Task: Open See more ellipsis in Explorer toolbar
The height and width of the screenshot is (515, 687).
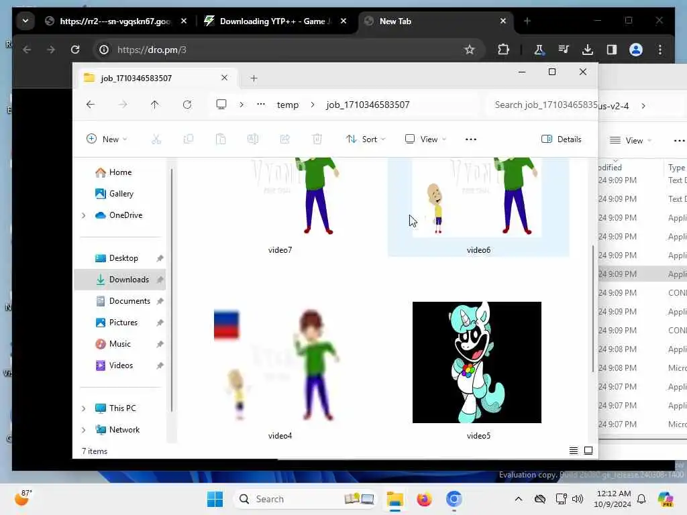Action: pyautogui.click(x=470, y=139)
